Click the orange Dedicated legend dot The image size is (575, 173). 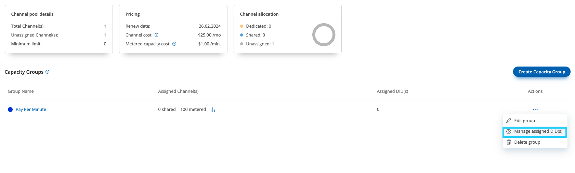[241, 26]
